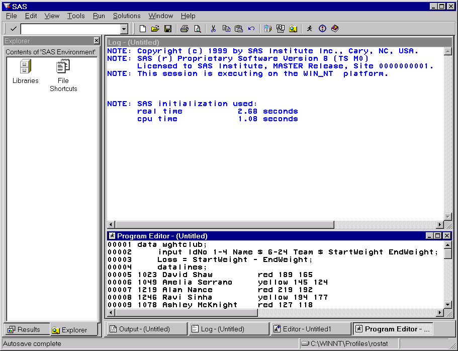
Task: Switch to the Results tab
Action: tap(26, 330)
